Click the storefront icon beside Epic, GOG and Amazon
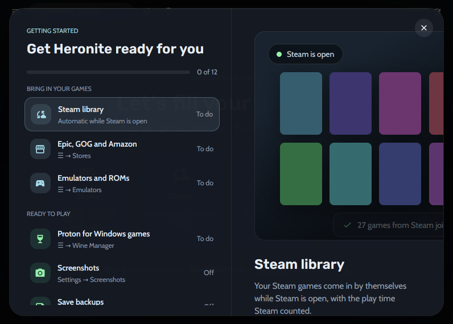 (x=40, y=149)
